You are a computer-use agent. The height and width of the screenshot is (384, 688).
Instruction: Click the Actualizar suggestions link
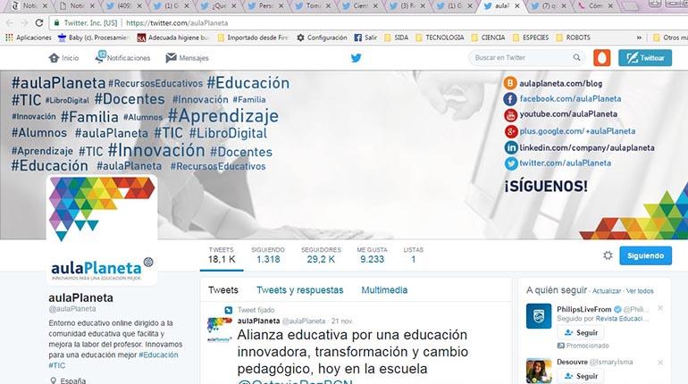[607, 291]
